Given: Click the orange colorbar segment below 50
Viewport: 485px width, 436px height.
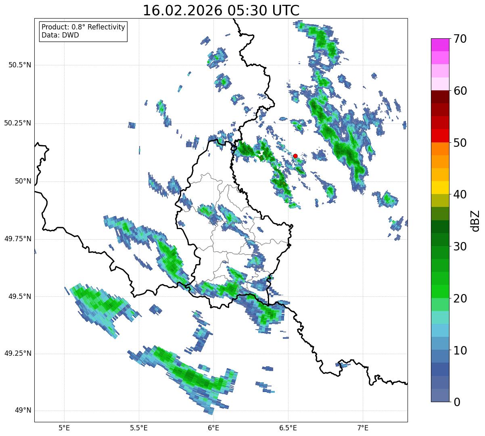Looking at the screenshot, I should coord(440,149).
